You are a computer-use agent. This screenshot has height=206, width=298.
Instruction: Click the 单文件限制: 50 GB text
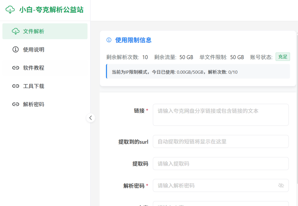pos(221,57)
